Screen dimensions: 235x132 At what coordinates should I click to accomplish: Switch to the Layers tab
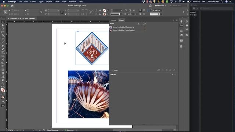(x=113, y=20)
